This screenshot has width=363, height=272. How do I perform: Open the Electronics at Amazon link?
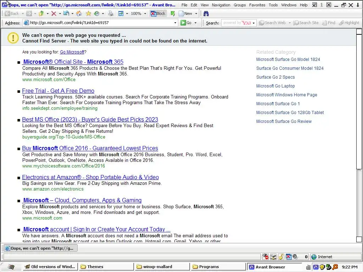(90, 177)
